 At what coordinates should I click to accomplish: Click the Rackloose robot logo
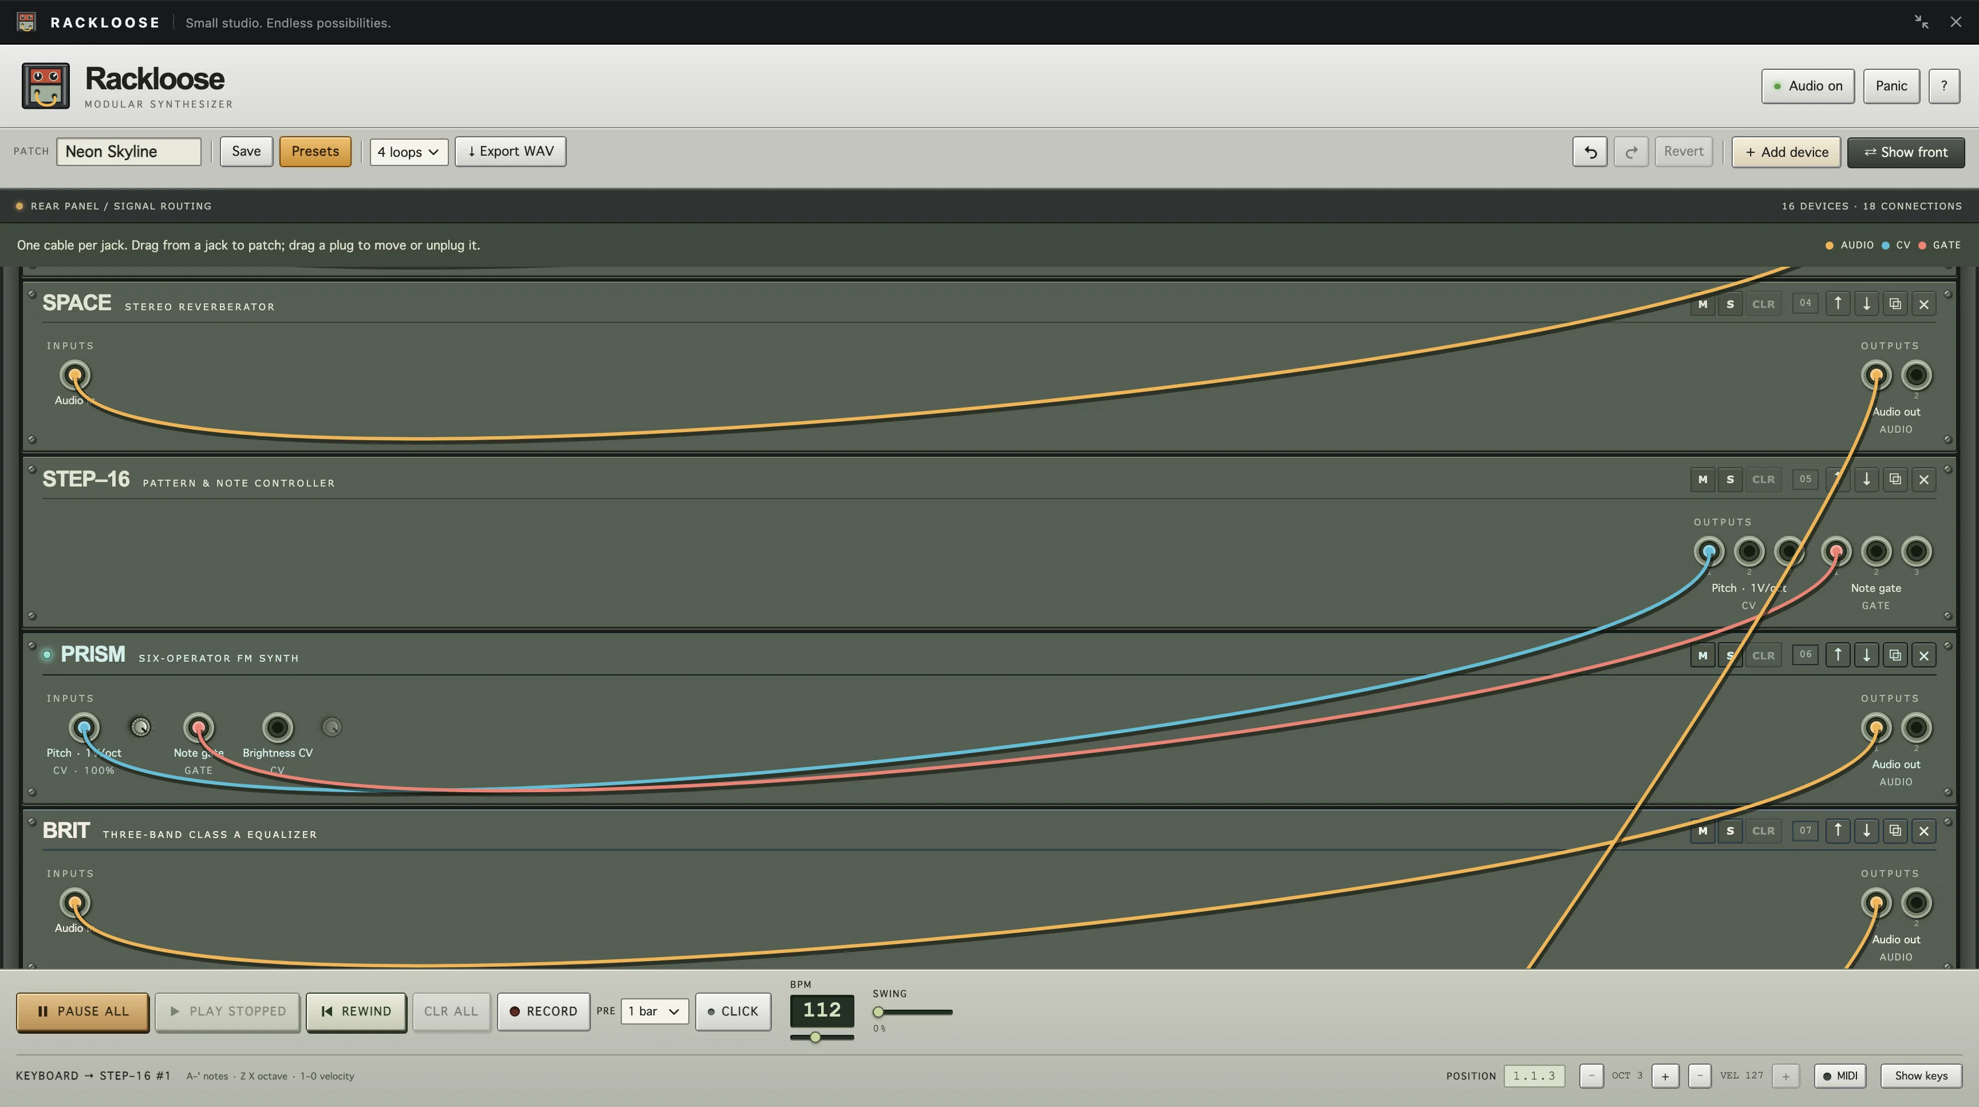tap(45, 86)
